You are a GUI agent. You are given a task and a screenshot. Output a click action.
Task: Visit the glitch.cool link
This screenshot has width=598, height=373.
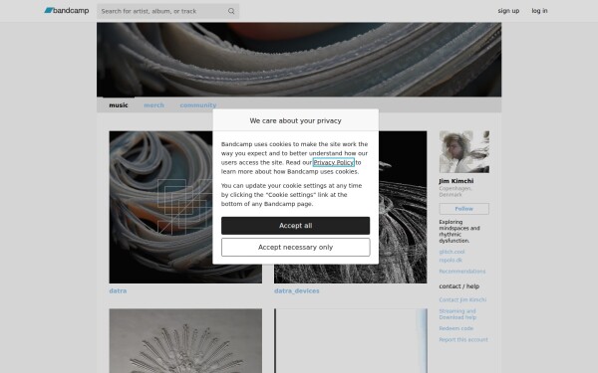point(451,252)
